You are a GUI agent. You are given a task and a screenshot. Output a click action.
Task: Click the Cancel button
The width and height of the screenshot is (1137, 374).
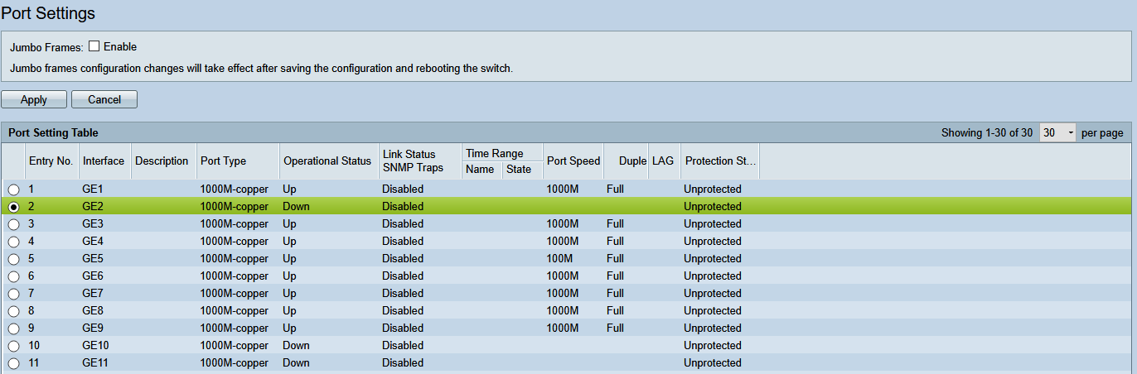point(104,99)
